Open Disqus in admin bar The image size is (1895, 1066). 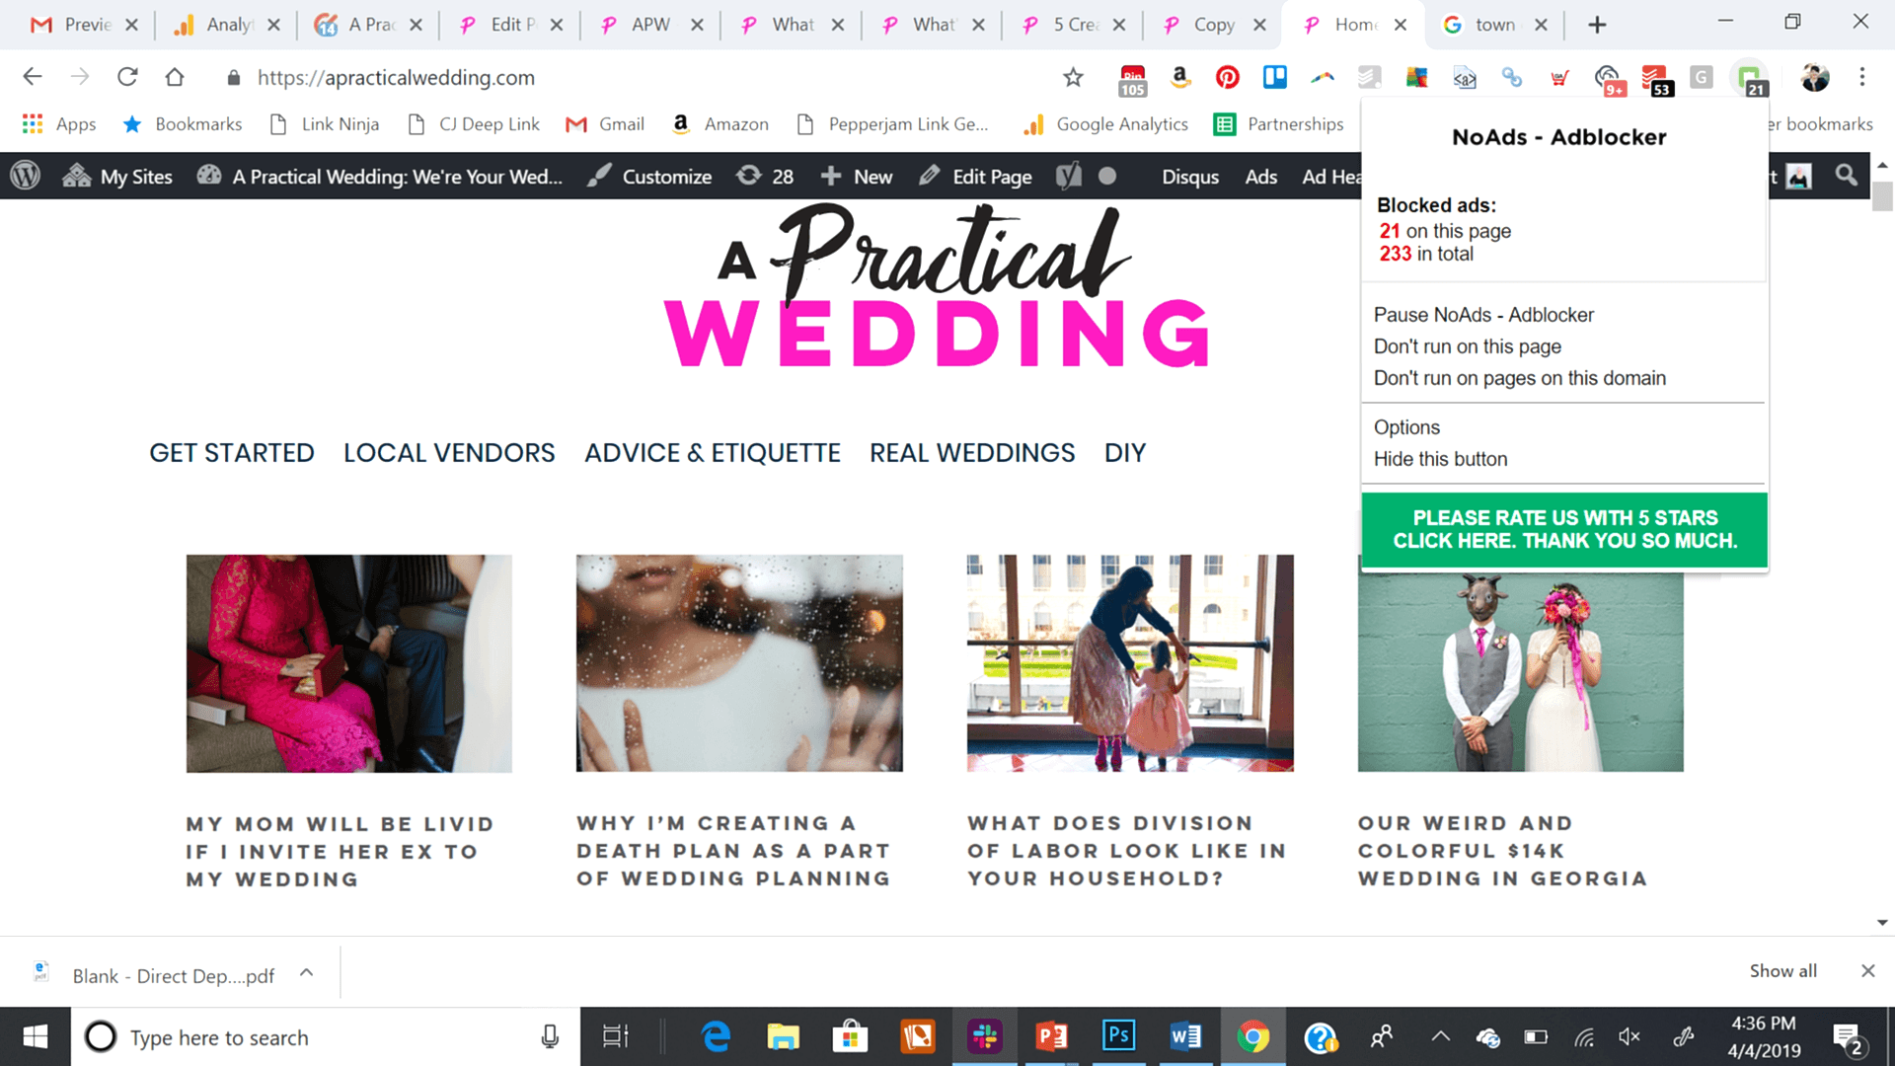pyautogui.click(x=1189, y=177)
